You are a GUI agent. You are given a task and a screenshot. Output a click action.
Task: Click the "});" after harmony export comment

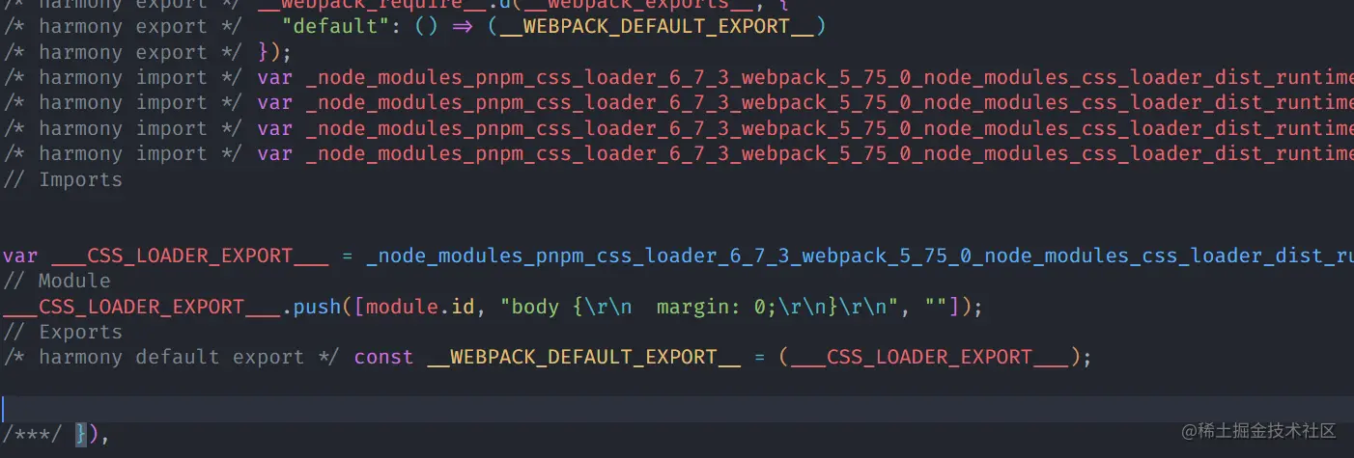click(x=274, y=52)
